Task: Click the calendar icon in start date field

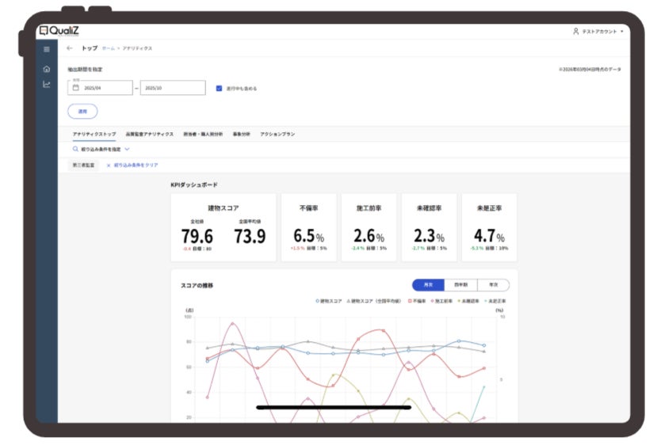Action: (76, 87)
